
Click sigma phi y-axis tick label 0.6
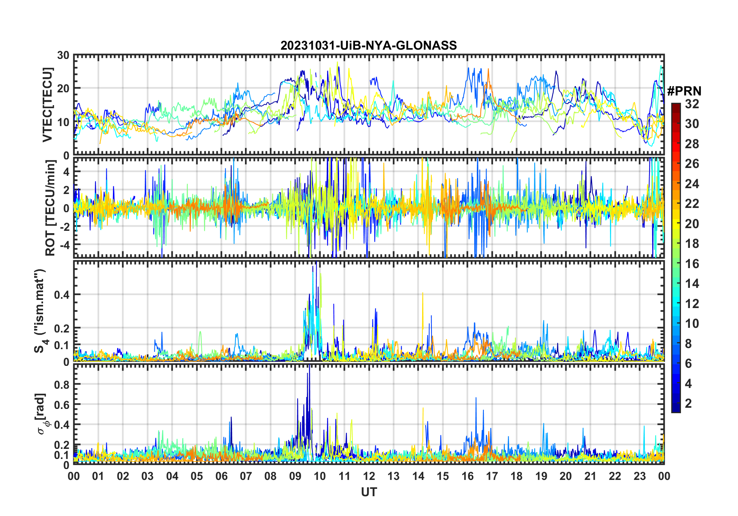click(61, 405)
